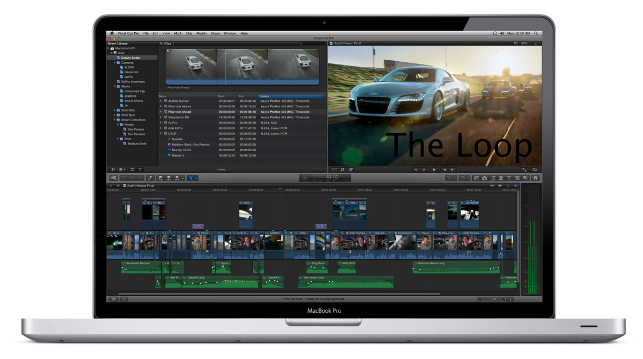Go to next edit in viewer
Viewport: 643px width, 359px height.
tap(453, 170)
